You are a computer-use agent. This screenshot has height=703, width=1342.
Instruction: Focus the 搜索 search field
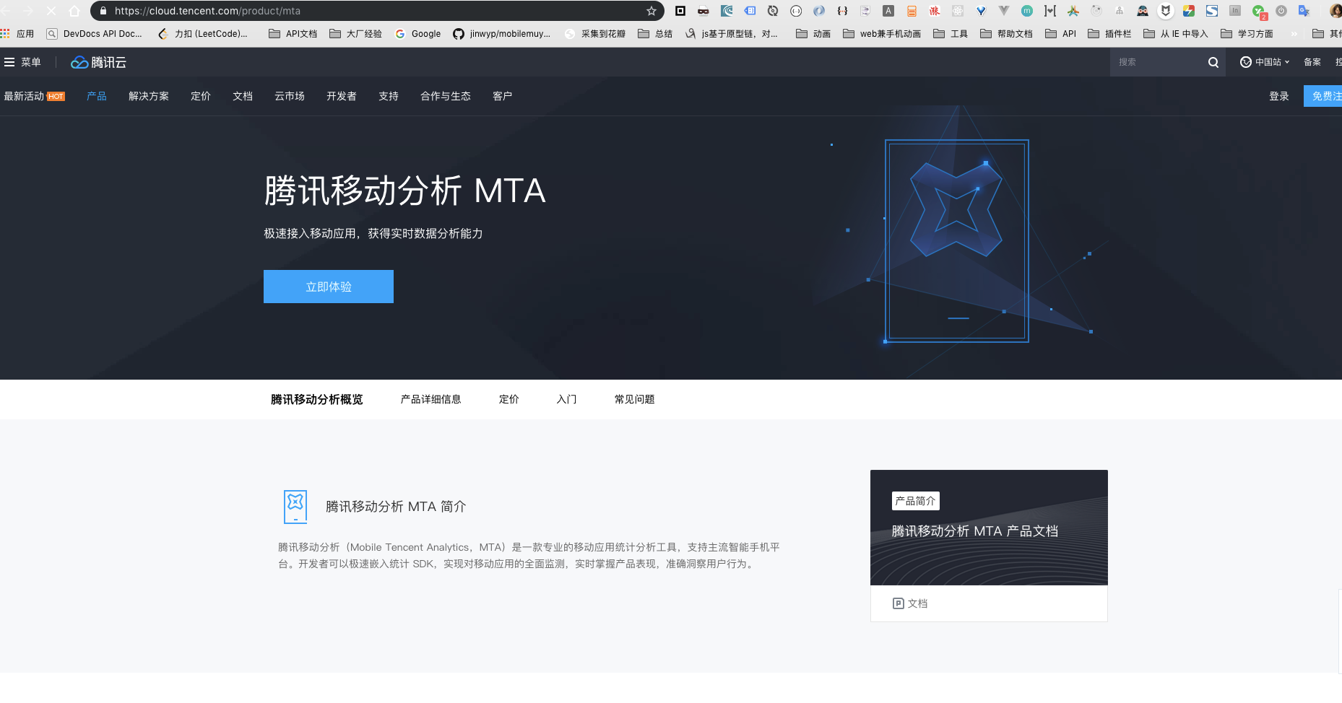click(1156, 62)
